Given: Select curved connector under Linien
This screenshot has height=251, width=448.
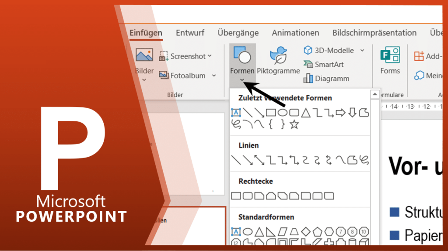Looking at the screenshot, I should pyautogui.click(x=306, y=160).
